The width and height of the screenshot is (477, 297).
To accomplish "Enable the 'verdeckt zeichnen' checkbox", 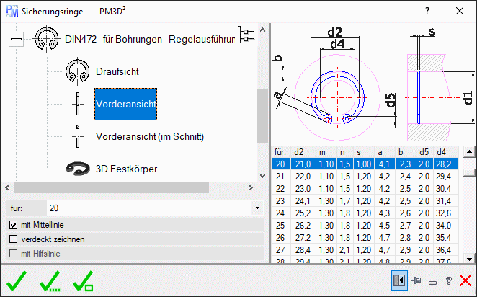I will pos(13,239).
